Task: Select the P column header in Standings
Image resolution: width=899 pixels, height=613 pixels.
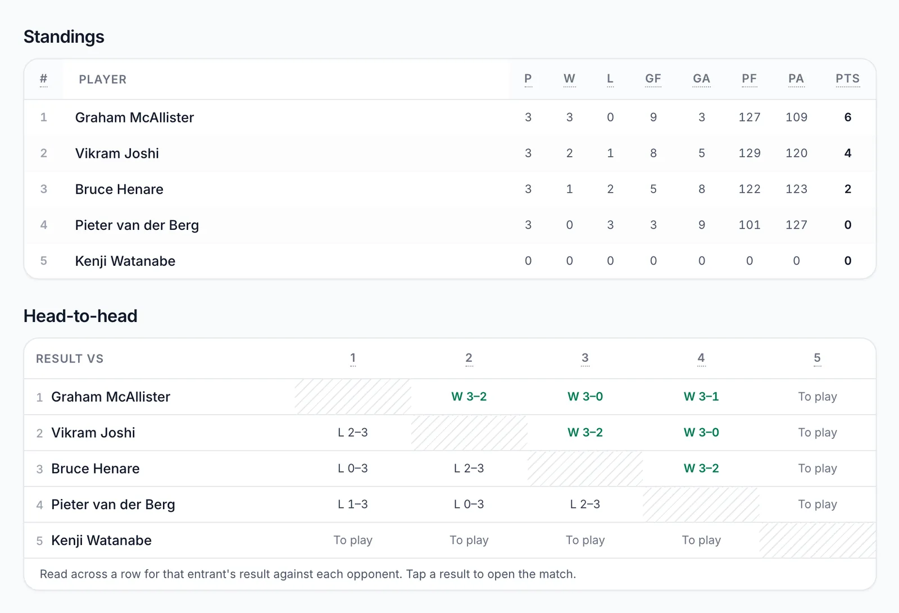Action: 528,79
